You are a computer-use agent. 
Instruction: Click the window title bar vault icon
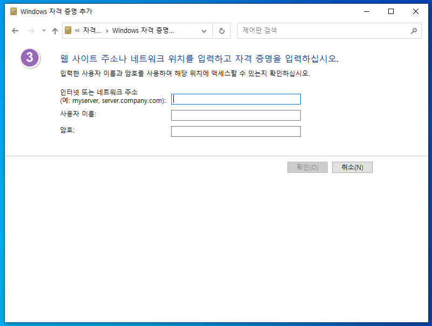[x=13, y=11]
